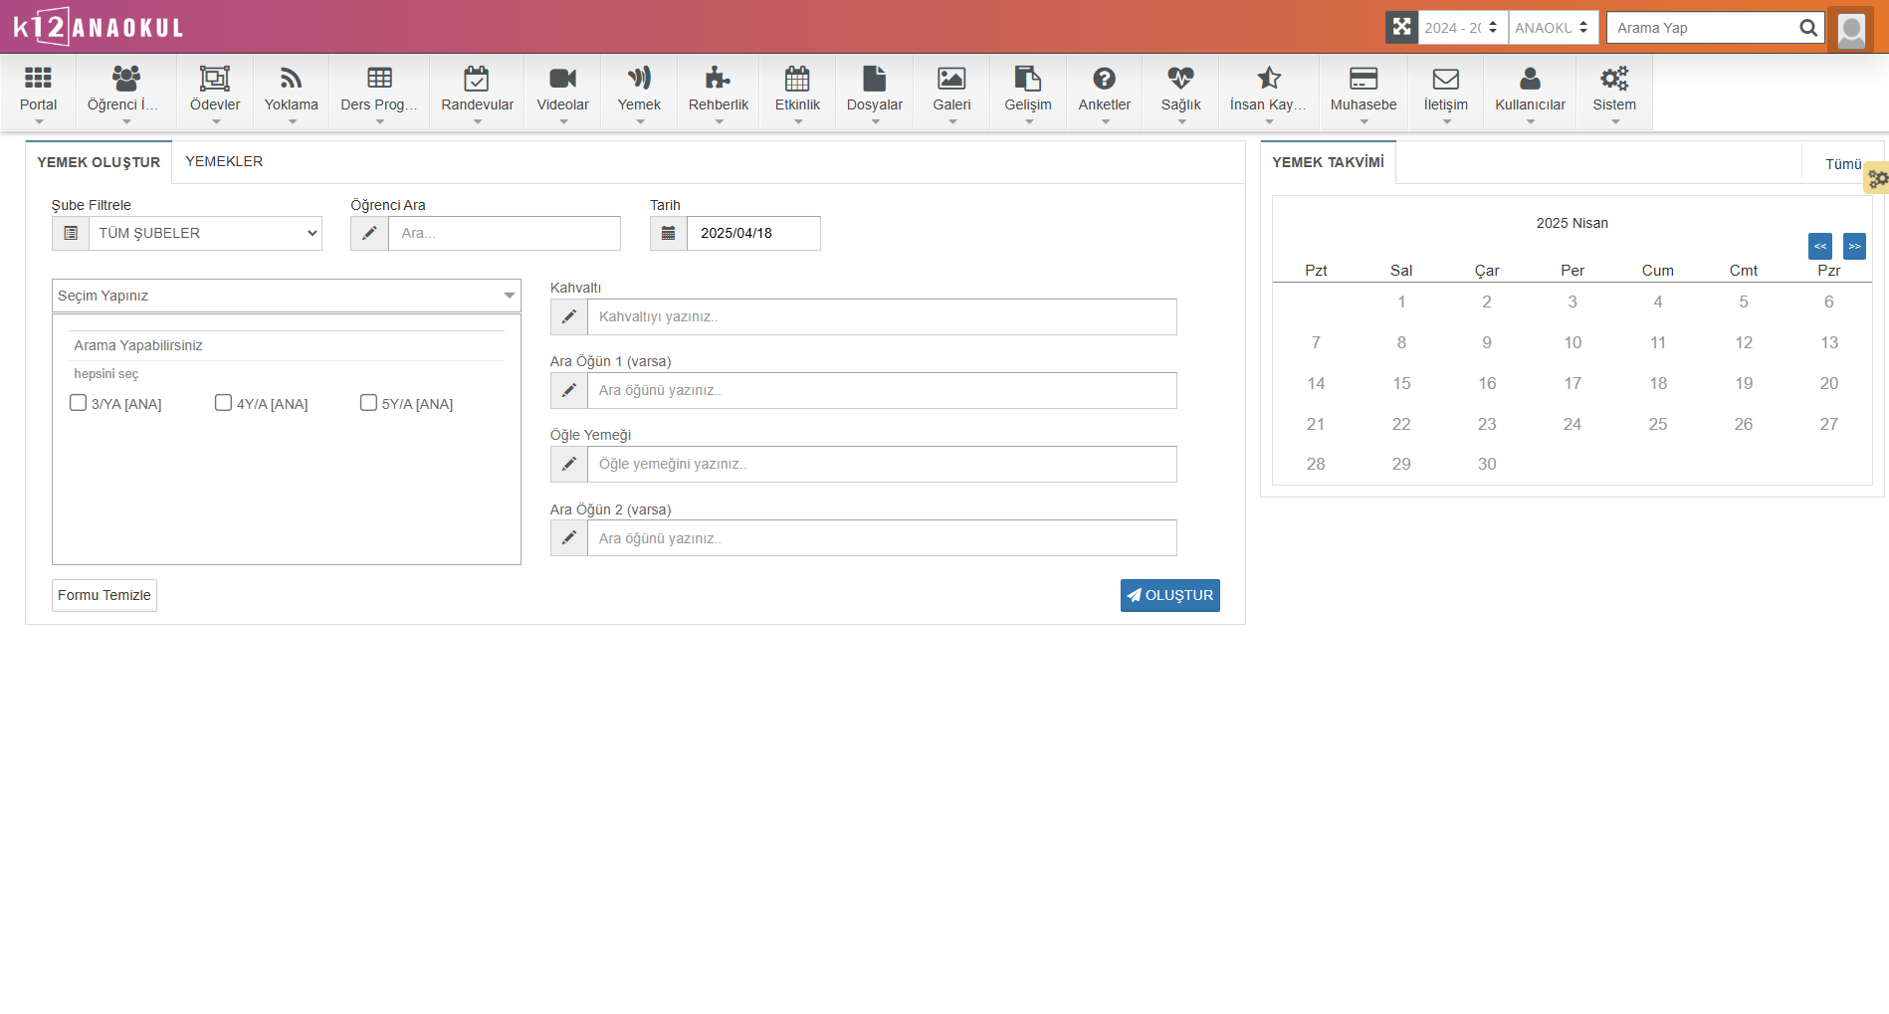Image resolution: width=1889 pixels, height=1014 pixels.
Task: Open the Sağlık heartbeat icon
Action: tap(1180, 78)
